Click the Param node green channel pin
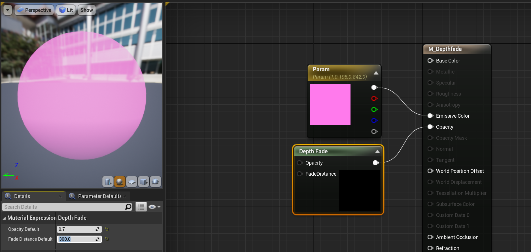This screenshot has width=531, height=252. tap(374, 109)
